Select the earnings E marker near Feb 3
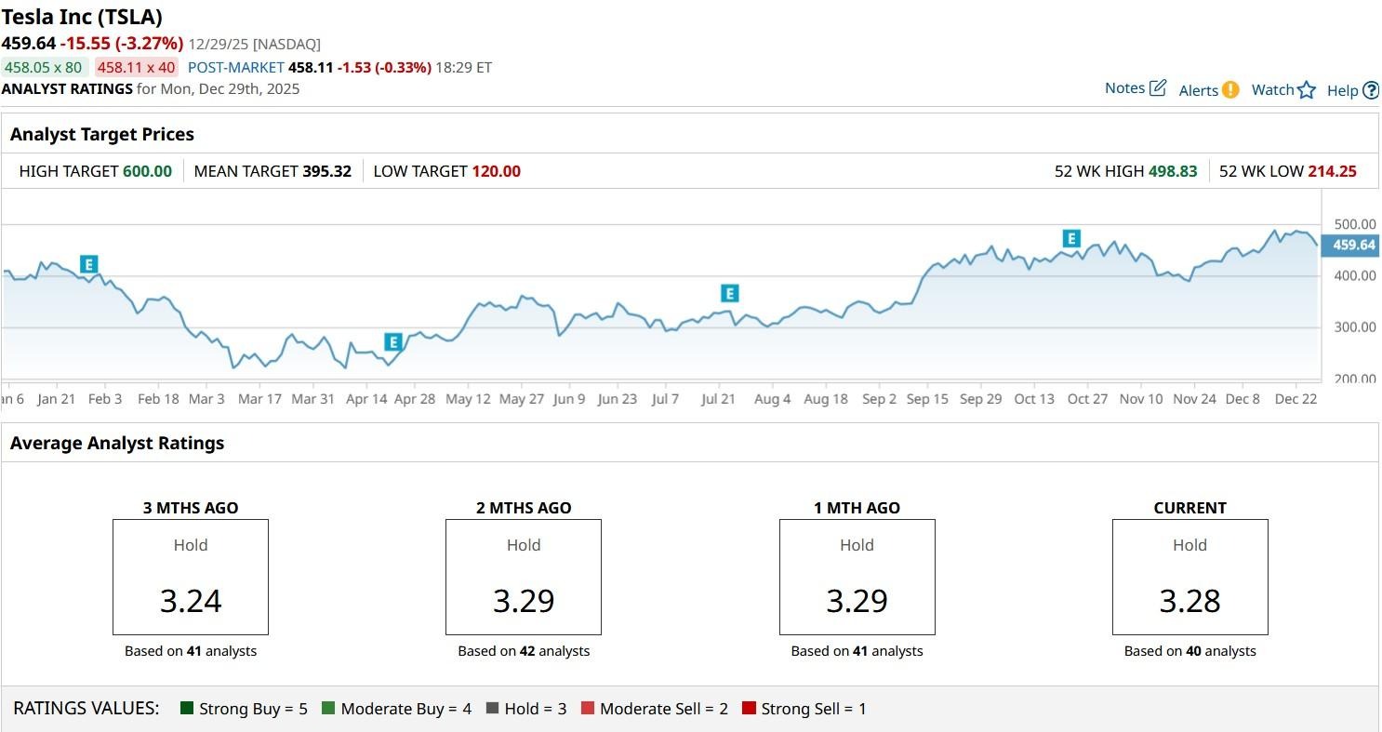This screenshot has height=732, width=1382. pos(89,264)
